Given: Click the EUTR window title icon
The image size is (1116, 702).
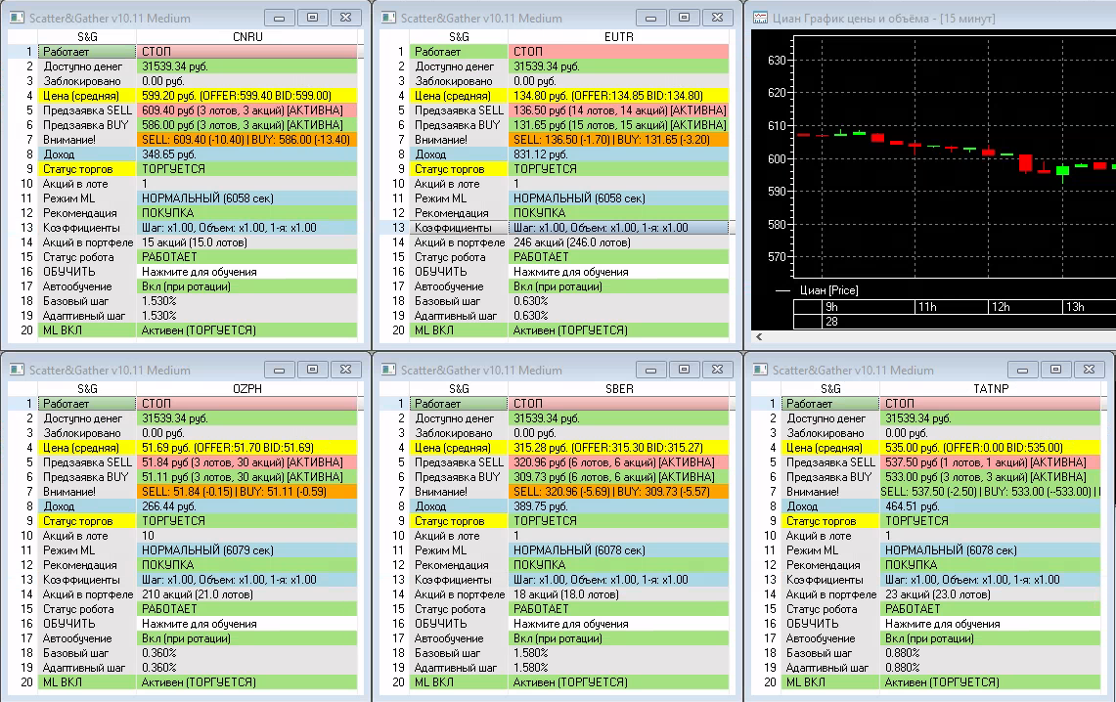Looking at the screenshot, I should pyautogui.click(x=388, y=18).
